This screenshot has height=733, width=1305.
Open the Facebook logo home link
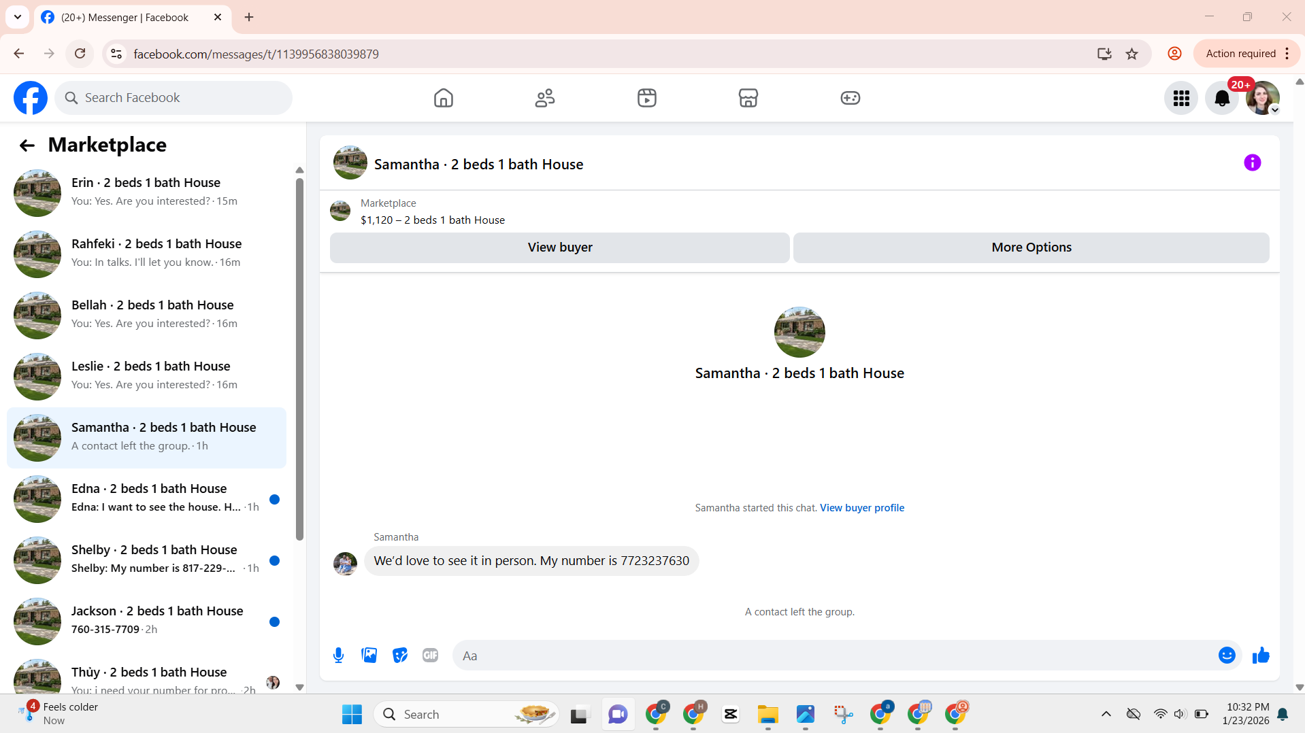[x=31, y=98]
